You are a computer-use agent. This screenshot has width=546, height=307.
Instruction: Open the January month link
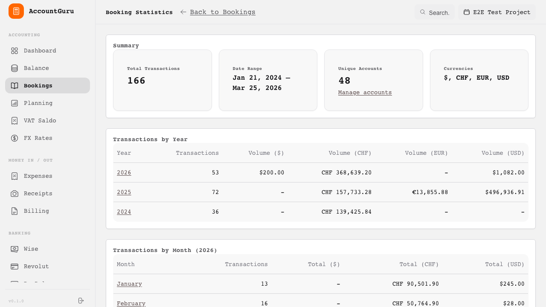[x=129, y=284]
